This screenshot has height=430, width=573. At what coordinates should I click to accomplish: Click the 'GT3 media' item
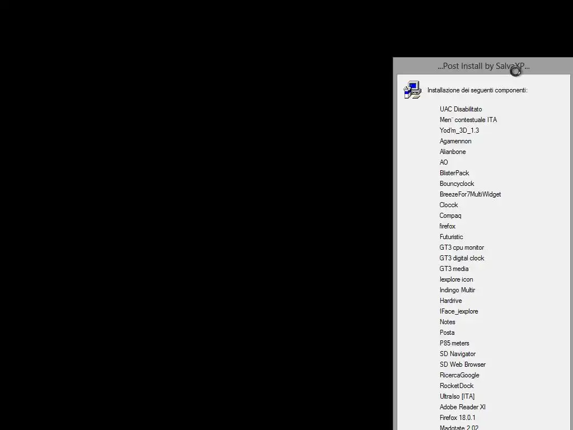(454, 269)
